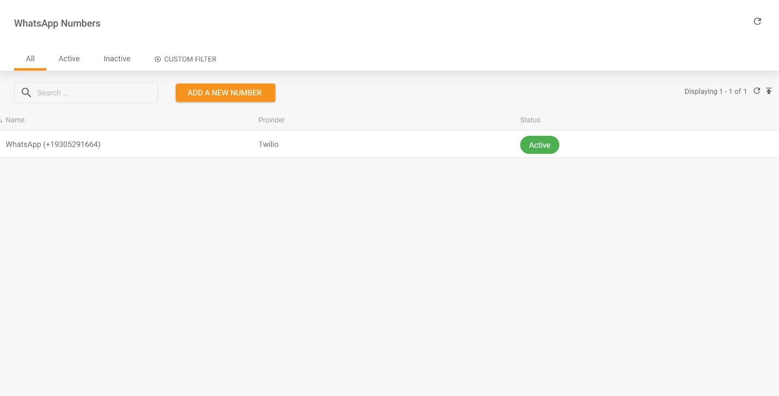This screenshot has width=779, height=396.
Task: Click the Twilio provider cell
Action: click(268, 145)
